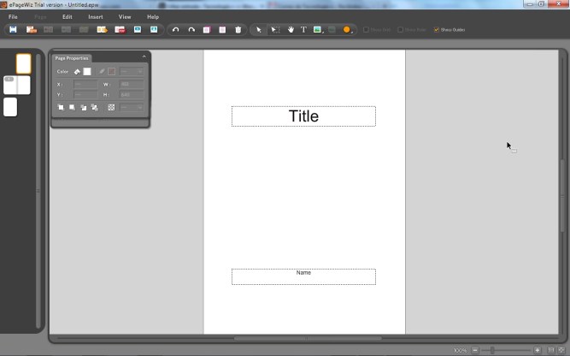570x356 pixels.
Task: Click the Redo arrow icon
Action: (191, 30)
